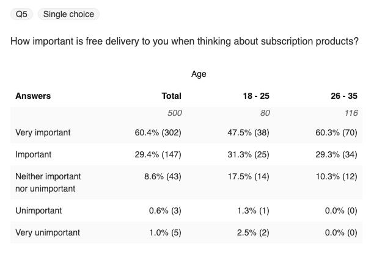Click the Very important row label
The width and height of the screenshot is (374, 255).
tap(43, 132)
